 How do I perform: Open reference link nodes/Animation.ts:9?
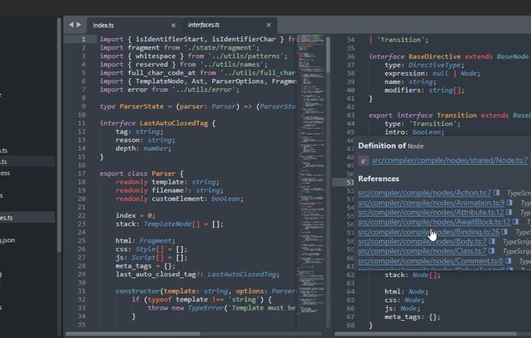(431, 202)
